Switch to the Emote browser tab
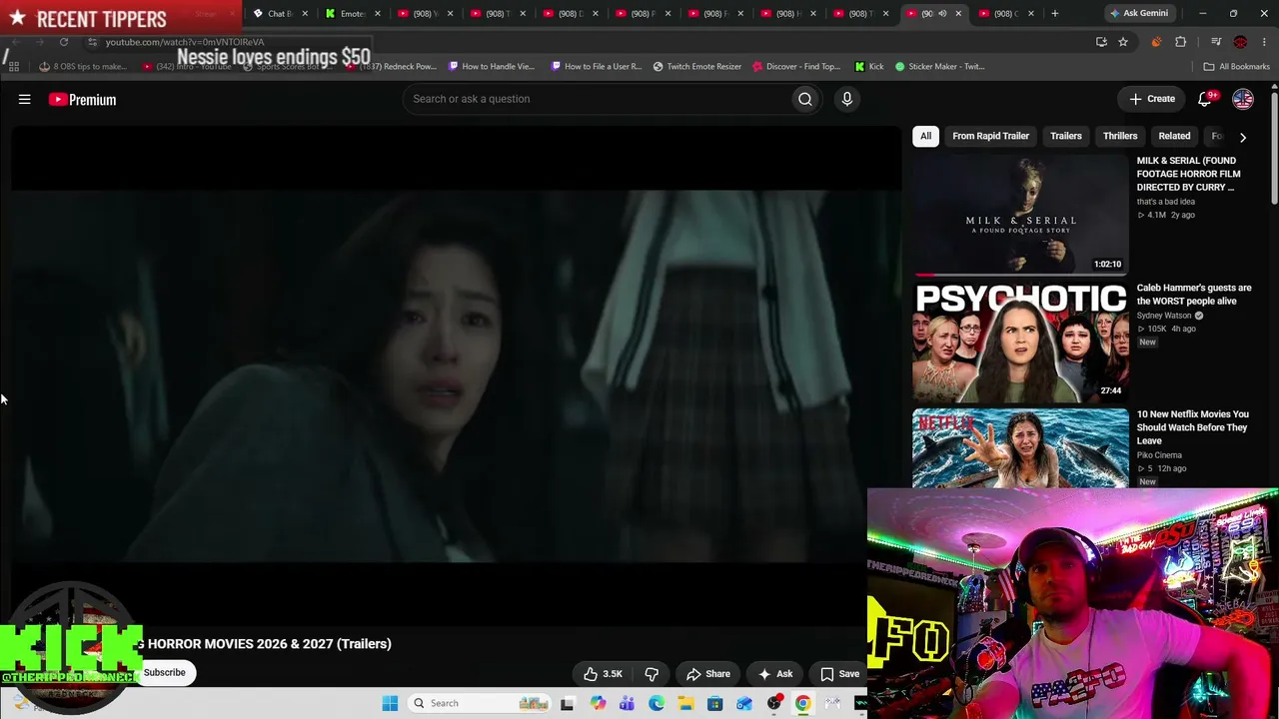This screenshot has height=719, width=1279. pyautogui.click(x=353, y=13)
